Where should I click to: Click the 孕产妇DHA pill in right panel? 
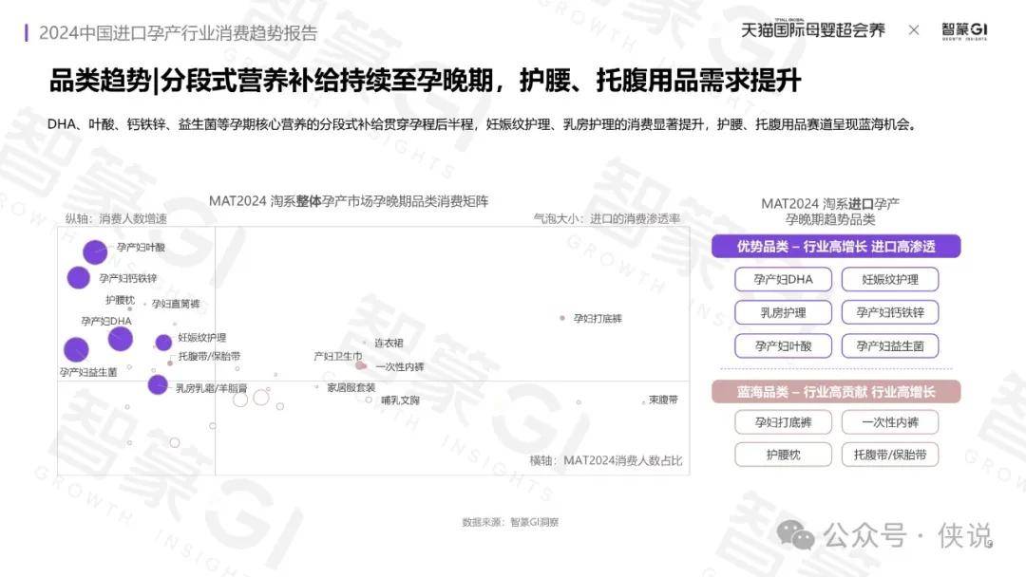[783, 279]
